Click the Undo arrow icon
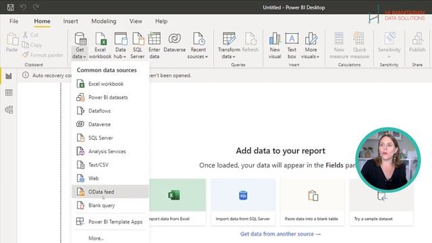This screenshot has height=243, width=432. [23, 7]
